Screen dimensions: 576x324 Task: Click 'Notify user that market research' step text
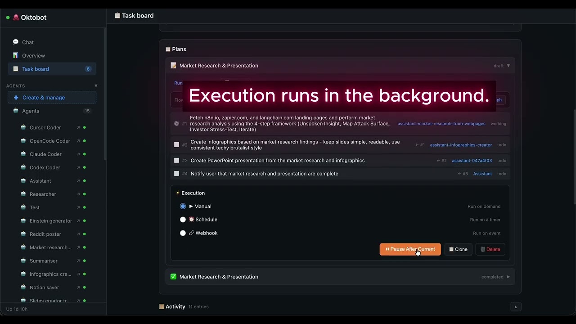tap(265, 174)
